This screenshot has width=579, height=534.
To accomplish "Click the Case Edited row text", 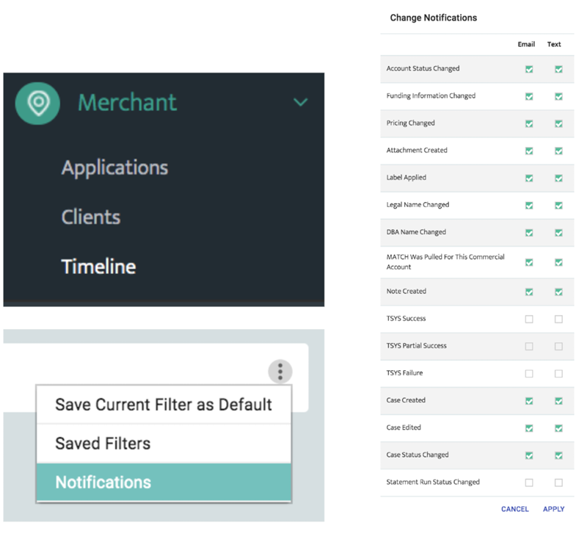I will coord(404,427).
